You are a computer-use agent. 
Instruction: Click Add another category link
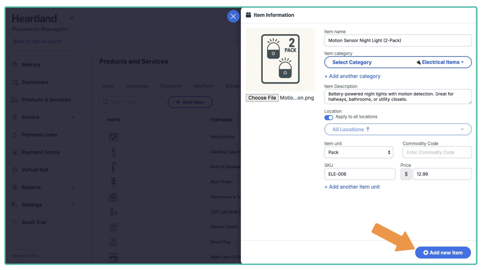tap(352, 76)
